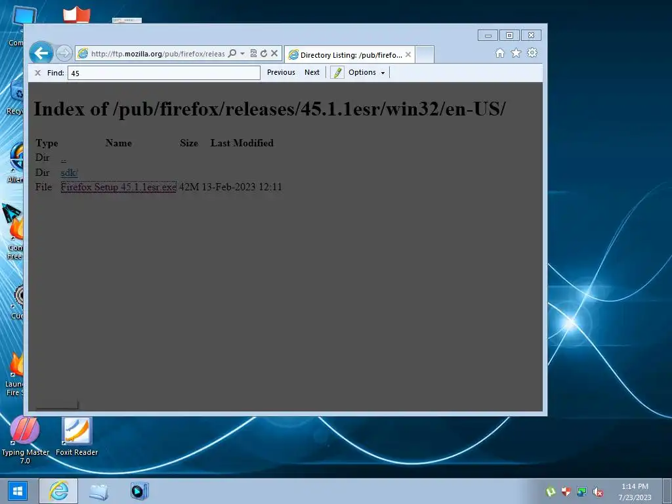Screen dimensions: 672x504
Task: Click the taskbar clock showing 1:14 PM
Action: click(635, 492)
